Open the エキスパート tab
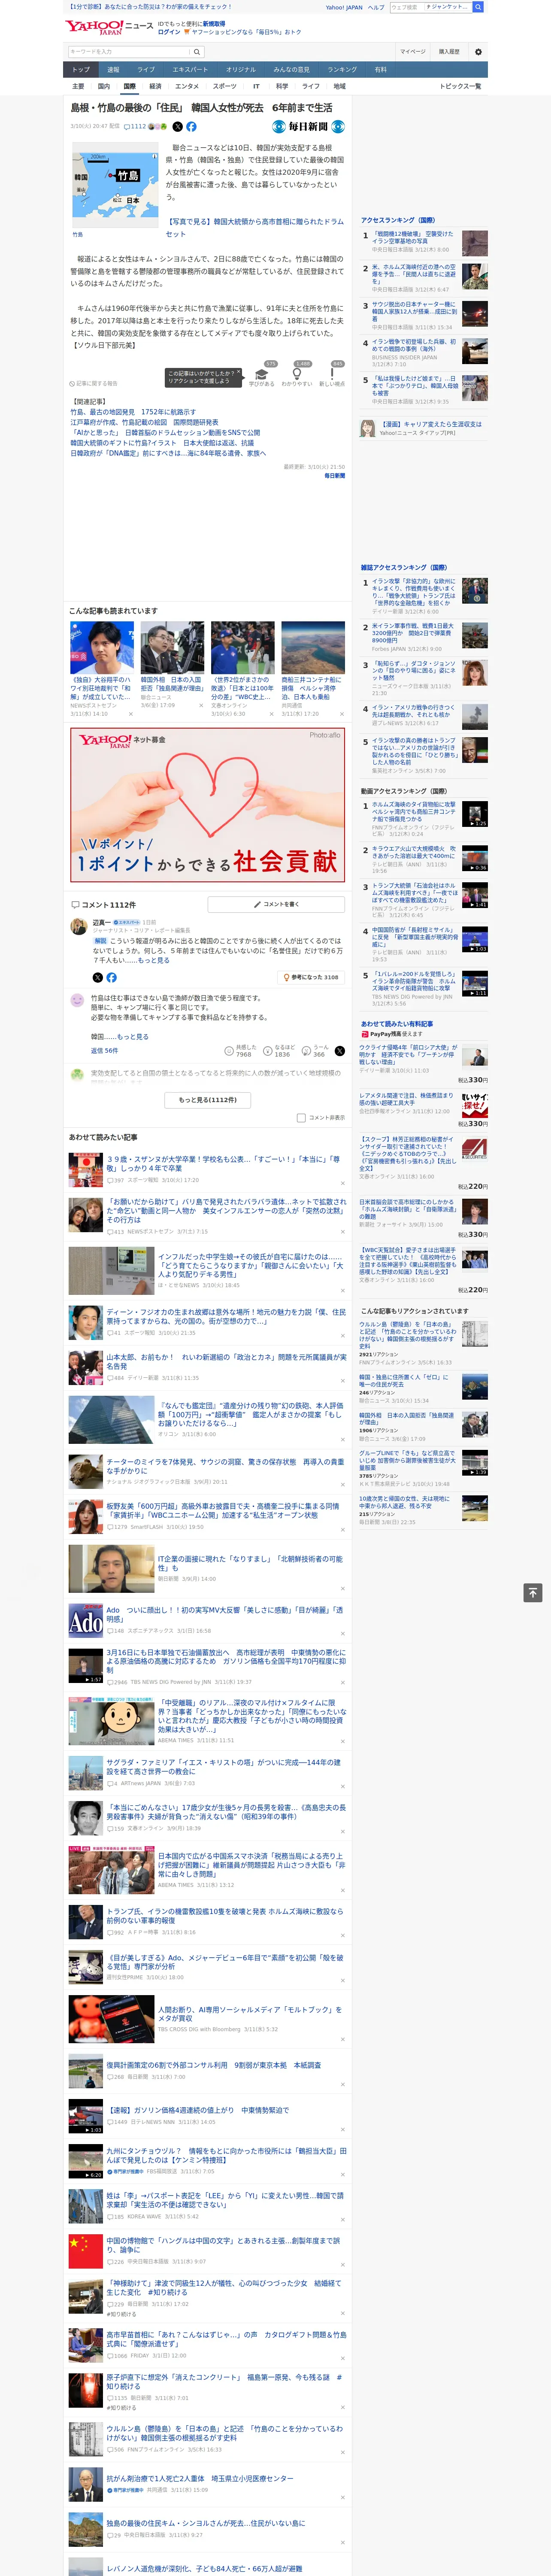This screenshot has height=2576, width=551. tap(190, 70)
